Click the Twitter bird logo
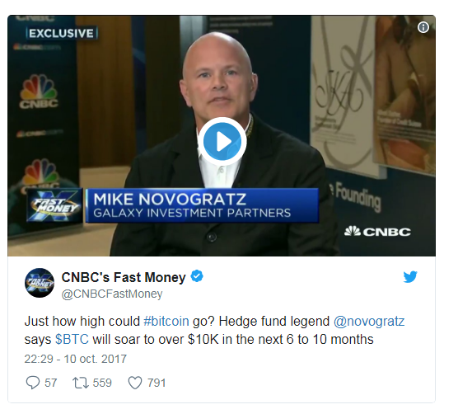The width and height of the screenshot is (458, 414). click(410, 276)
